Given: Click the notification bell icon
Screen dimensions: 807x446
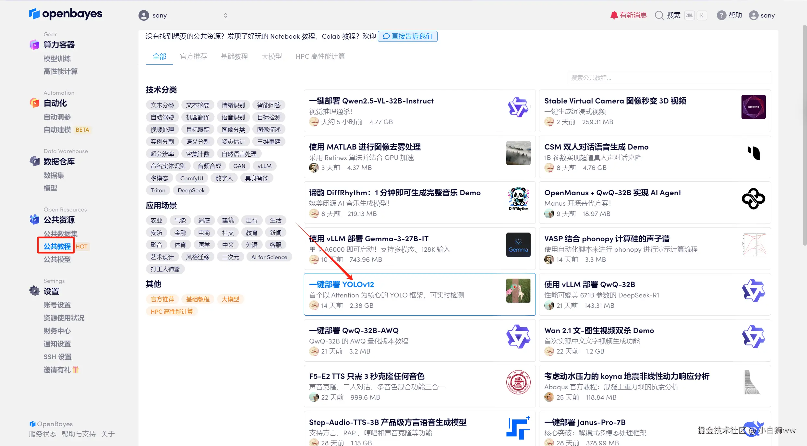Looking at the screenshot, I should pyautogui.click(x=614, y=15).
